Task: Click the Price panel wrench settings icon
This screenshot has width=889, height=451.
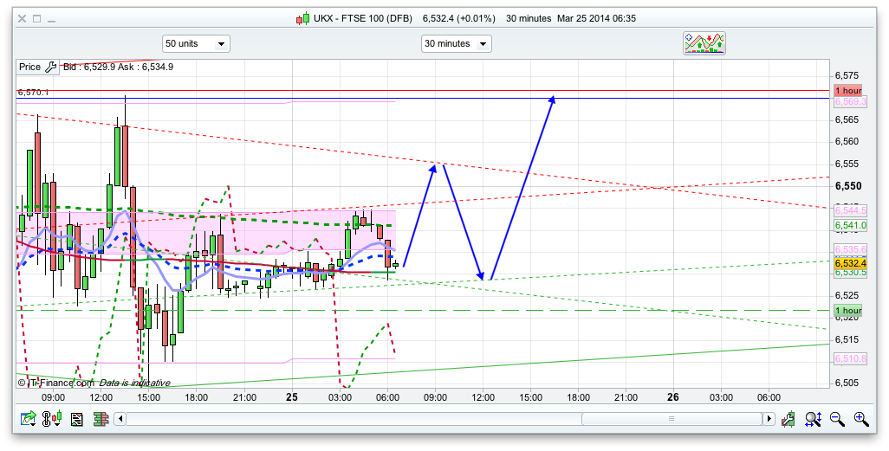Action: [x=50, y=67]
